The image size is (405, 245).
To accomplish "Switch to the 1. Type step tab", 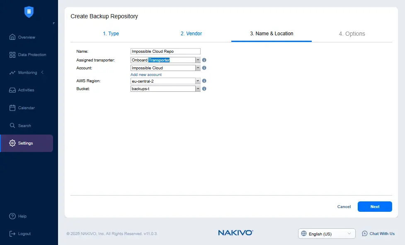I will pyautogui.click(x=111, y=34).
